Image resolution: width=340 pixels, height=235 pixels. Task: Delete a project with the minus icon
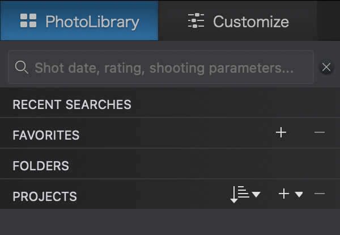(x=320, y=194)
